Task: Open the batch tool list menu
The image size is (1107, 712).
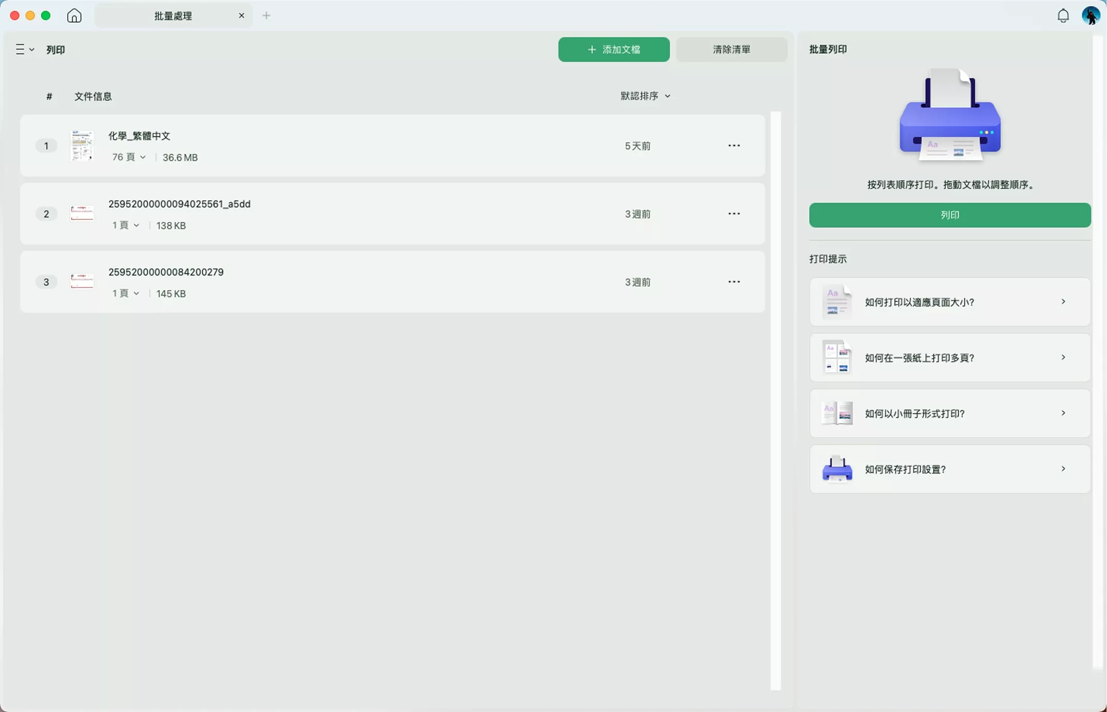Action: 25,50
